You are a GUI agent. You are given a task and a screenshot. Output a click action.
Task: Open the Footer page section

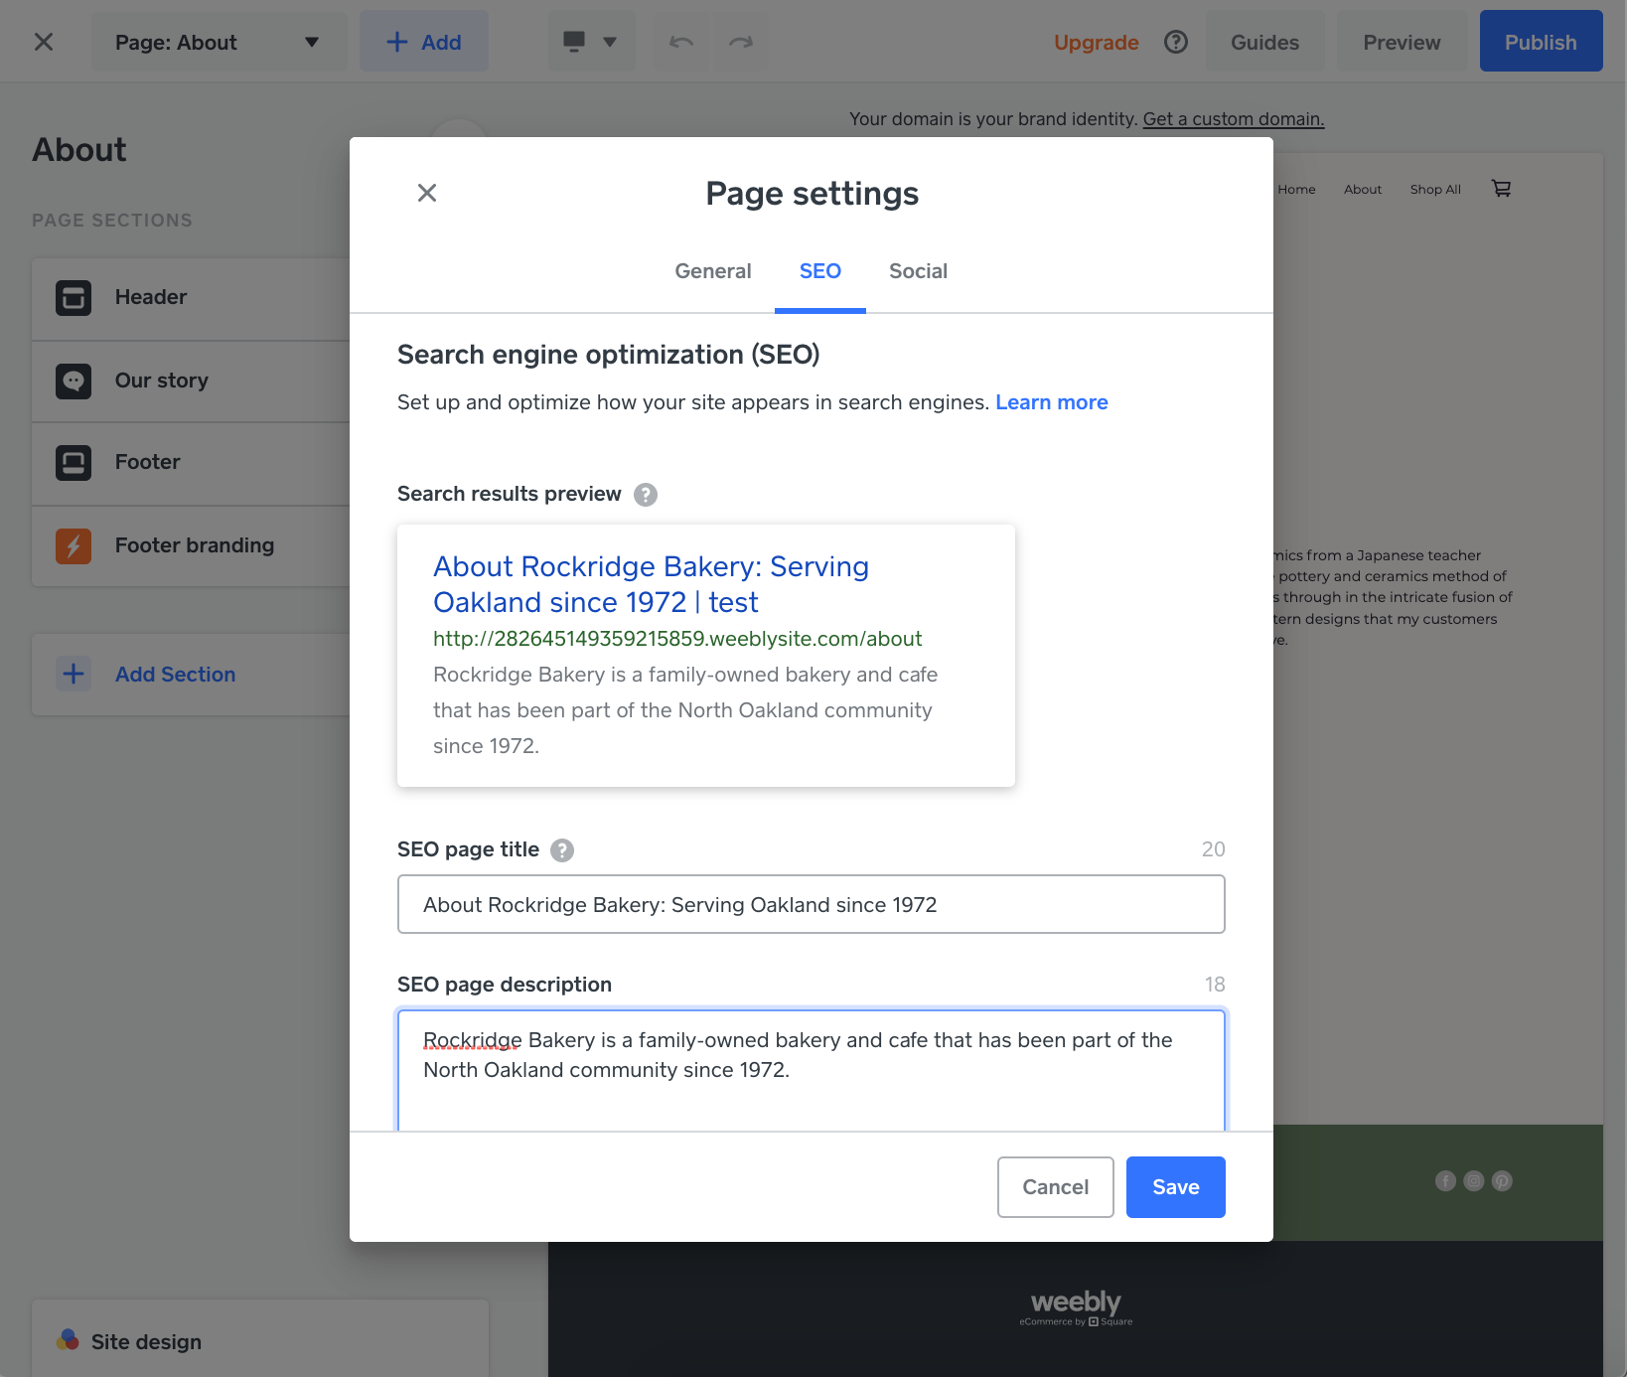click(191, 463)
